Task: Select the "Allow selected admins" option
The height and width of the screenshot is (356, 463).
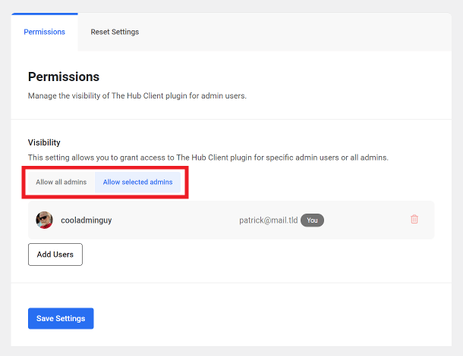Action: tap(137, 183)
